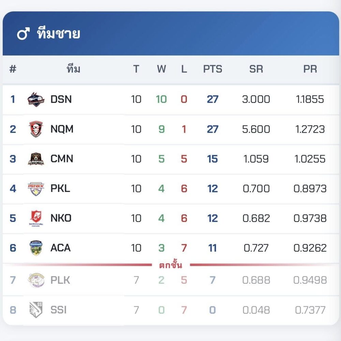Click the DSN team logo
Image resolution: width=341 pixels, height=341 pixels.
pos(36,99)
